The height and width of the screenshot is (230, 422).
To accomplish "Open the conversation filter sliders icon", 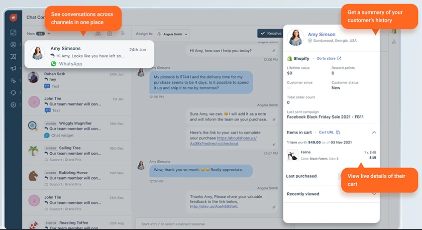I will [123, 33].
